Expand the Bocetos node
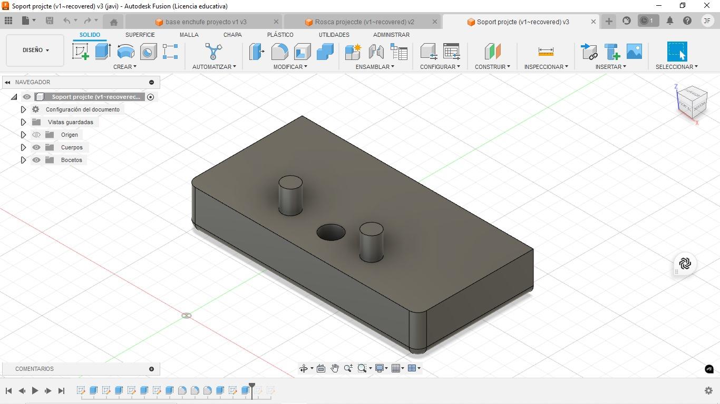This screenshot has width=720, height=404. pos(23,160)
